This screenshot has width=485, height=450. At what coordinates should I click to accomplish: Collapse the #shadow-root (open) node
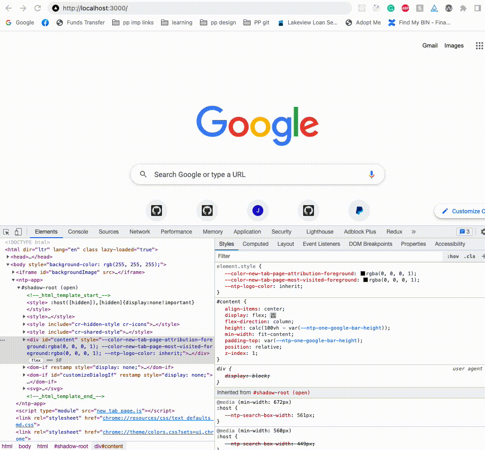(x=19, y=288)
